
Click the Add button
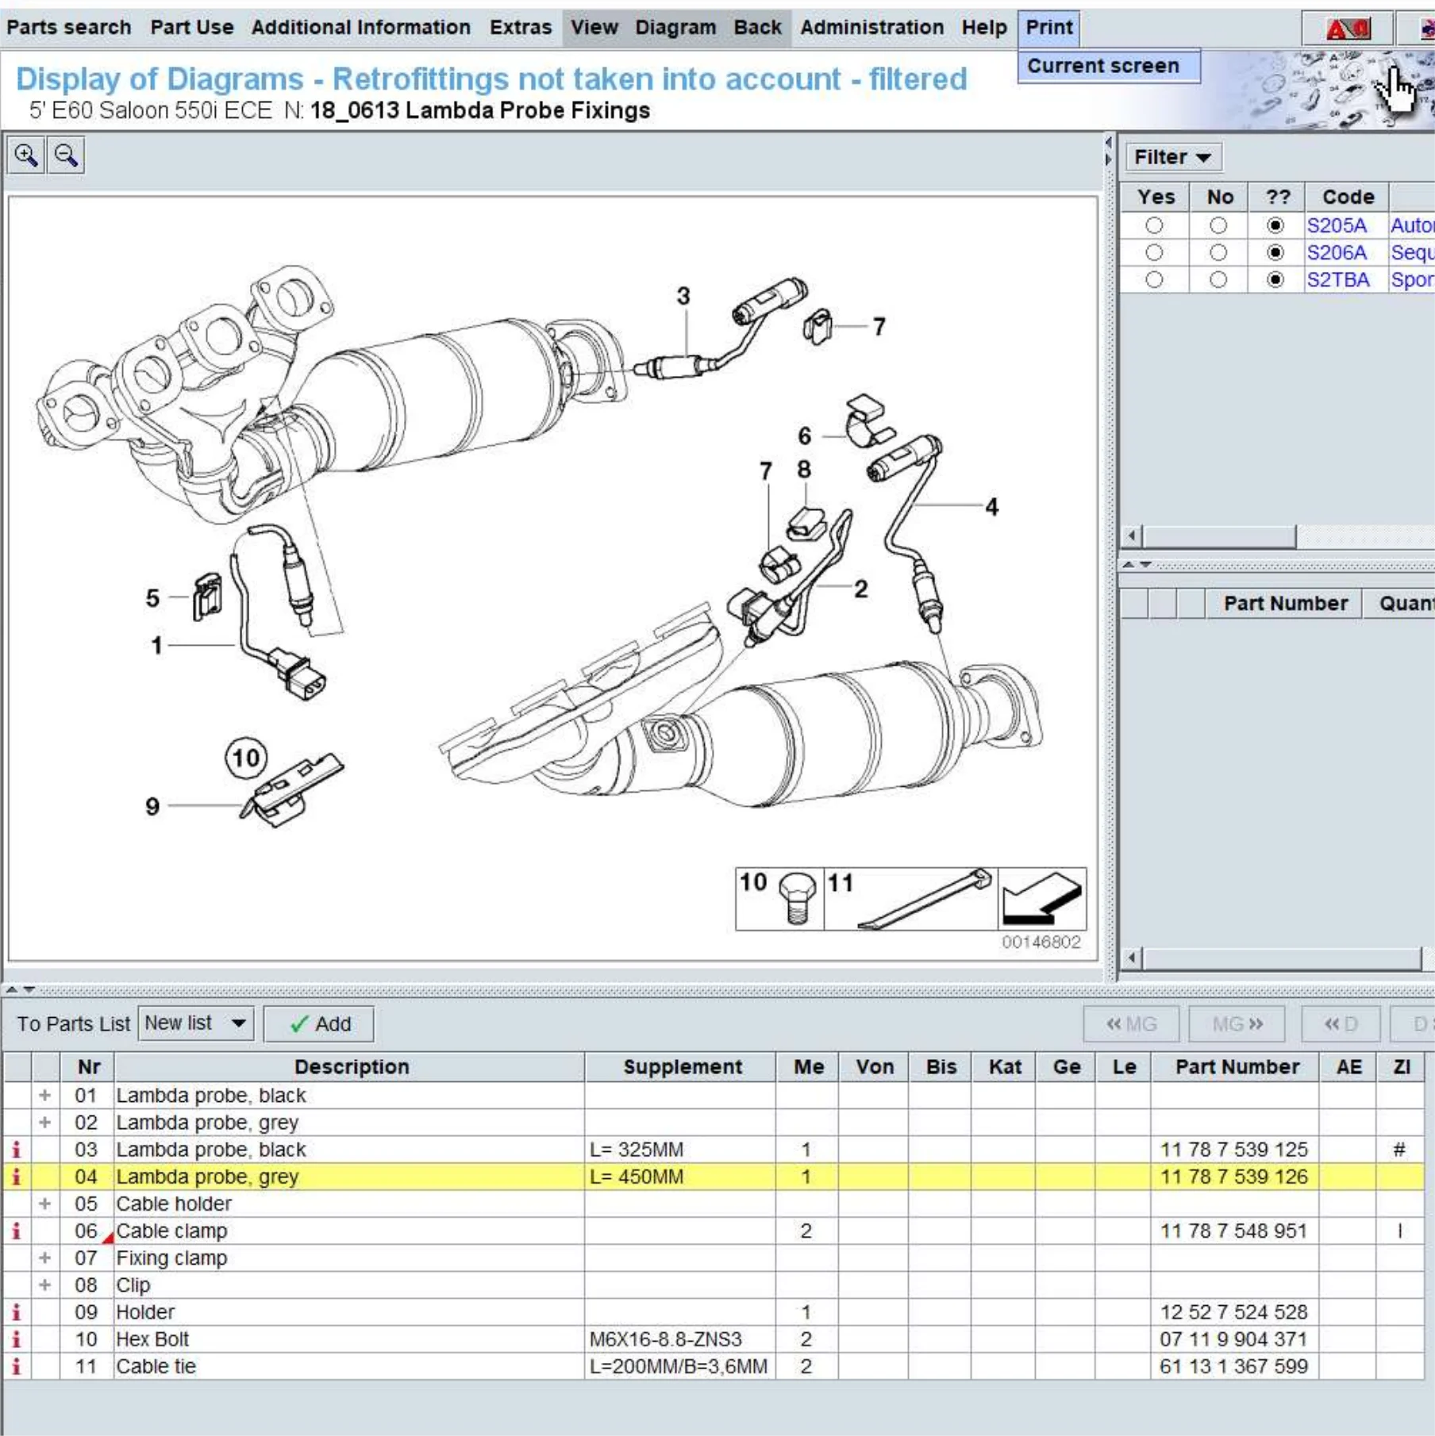[x=319, y=1024]
